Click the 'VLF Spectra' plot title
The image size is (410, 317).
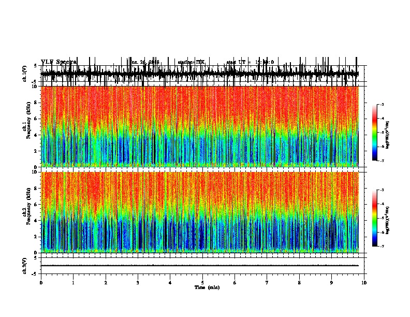click(59, 62)
